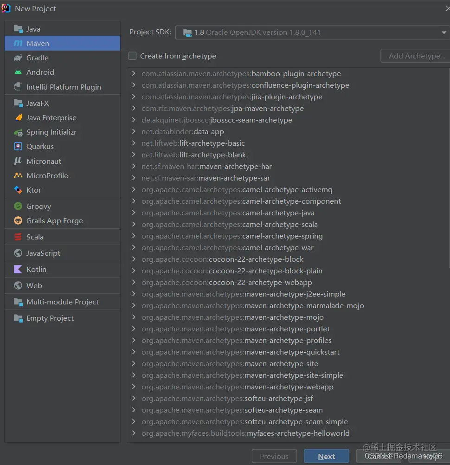Image resolution: width=450 pixels, height=465 pixels.
Task: Close the New Project dialog
Action: pos(447,9)
